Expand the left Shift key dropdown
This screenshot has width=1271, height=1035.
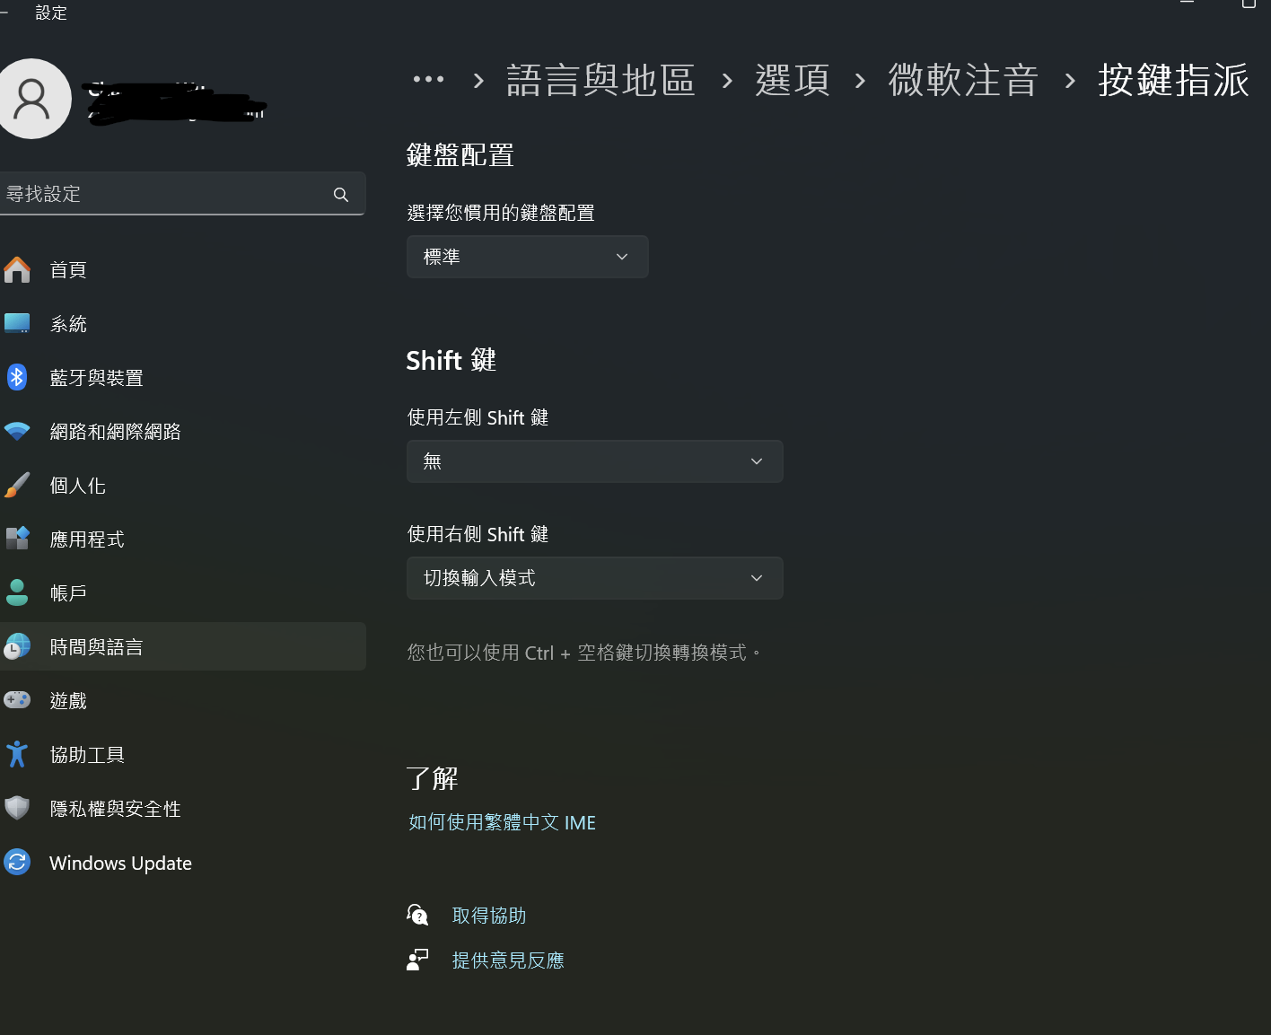point(594,461)
